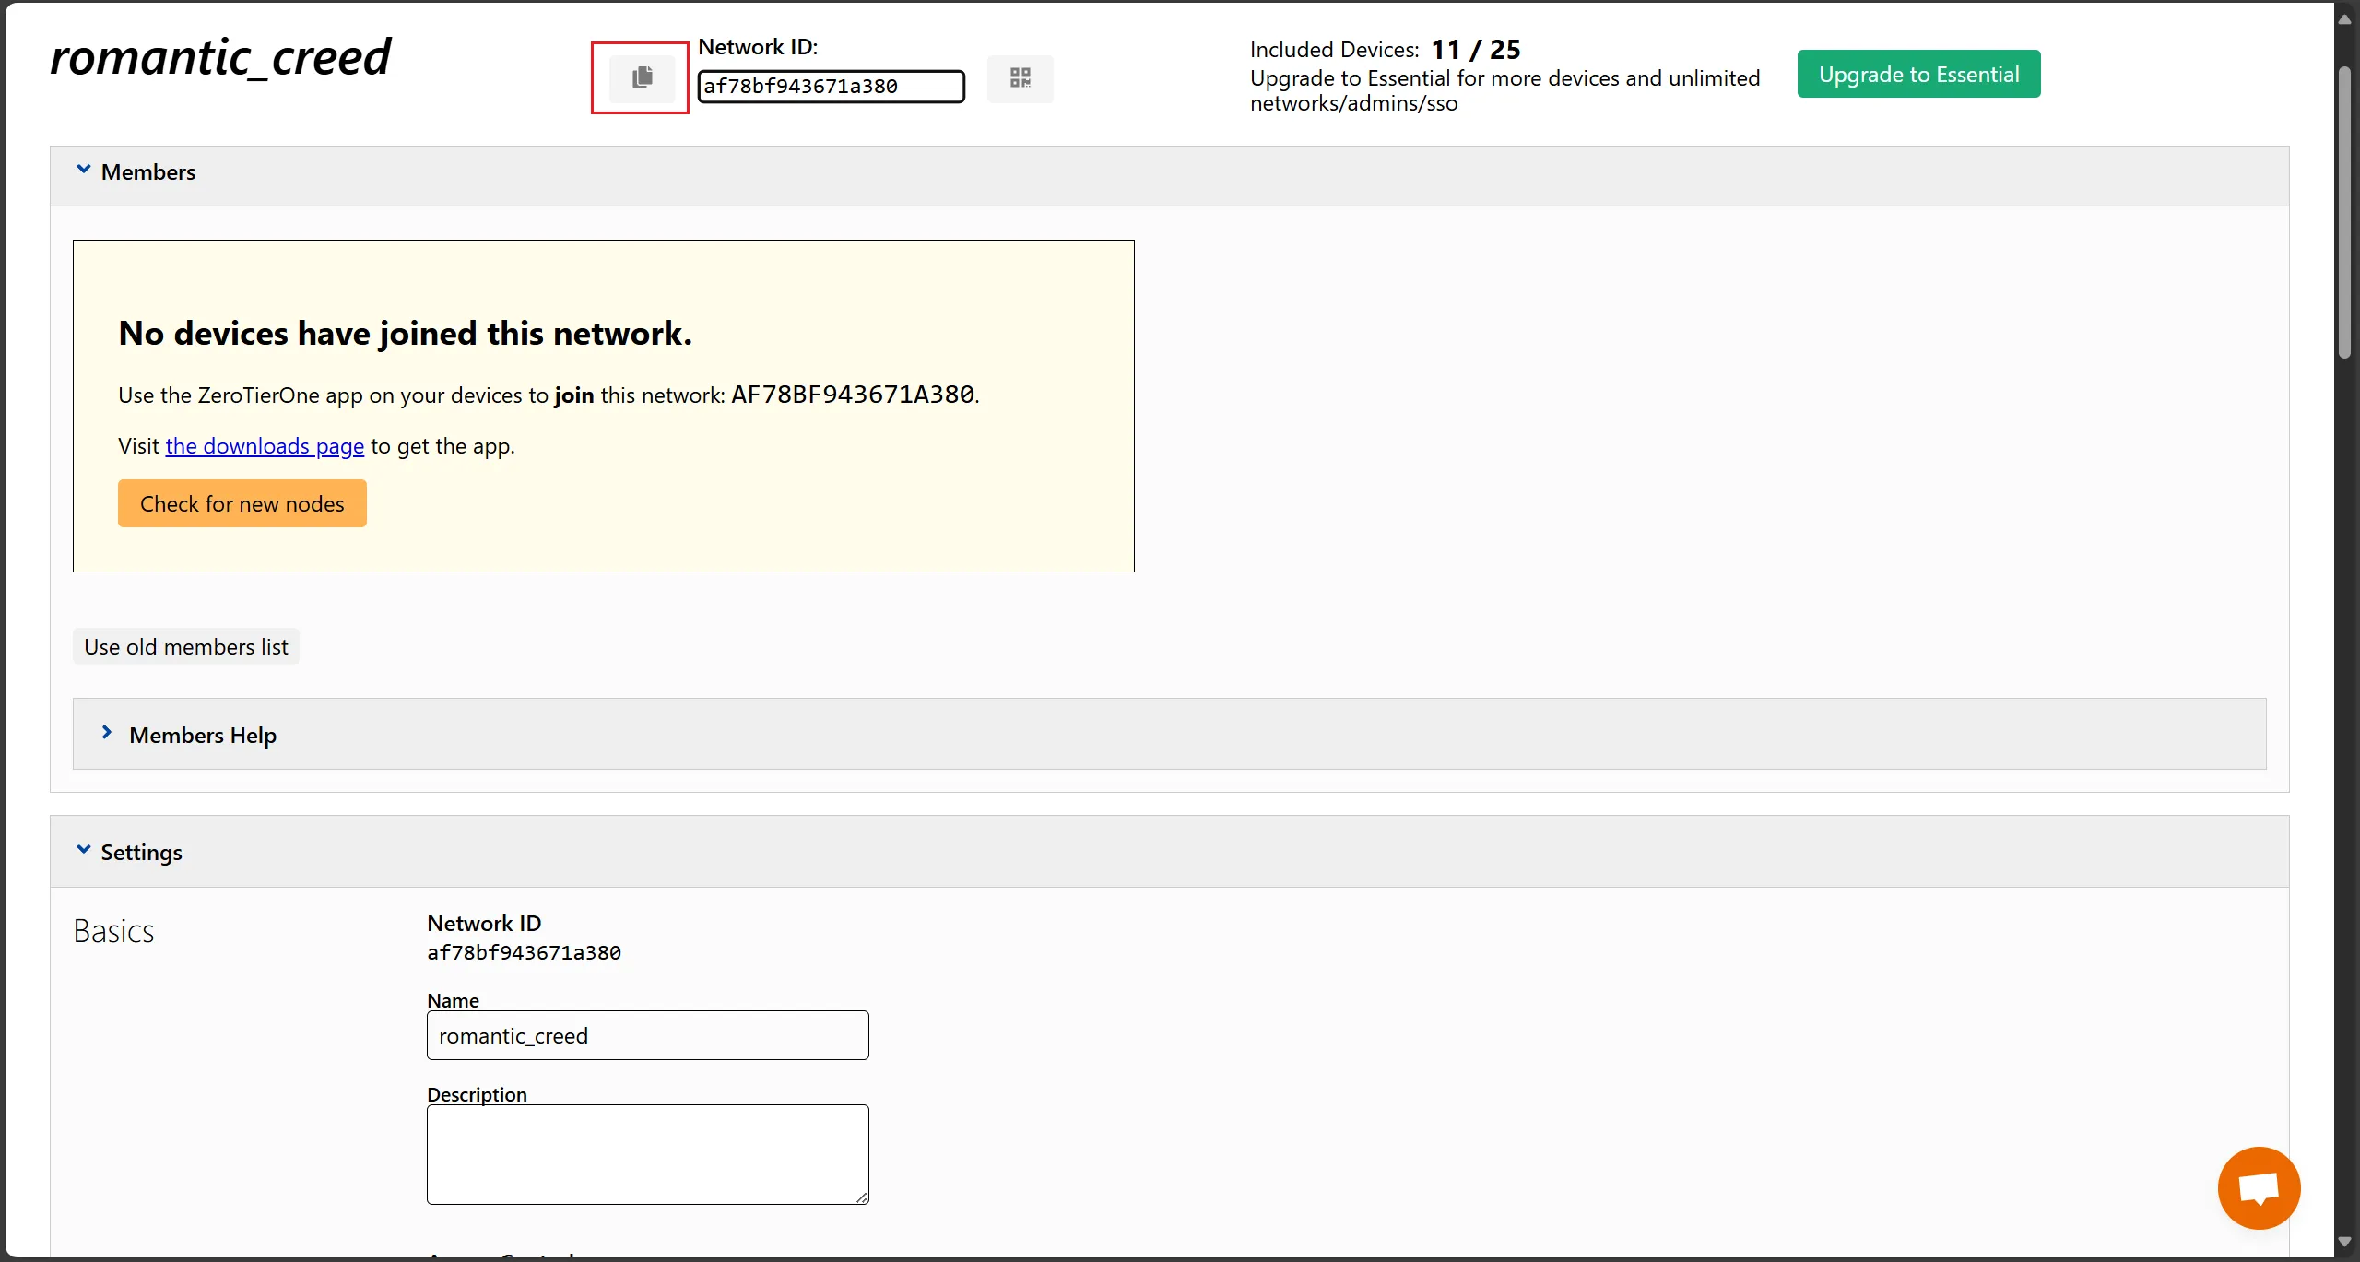The height and width of the screenshot is (1262, 2360).
Task: Click the vertical scrollbar thumb
Action: tap(2344, 212)
